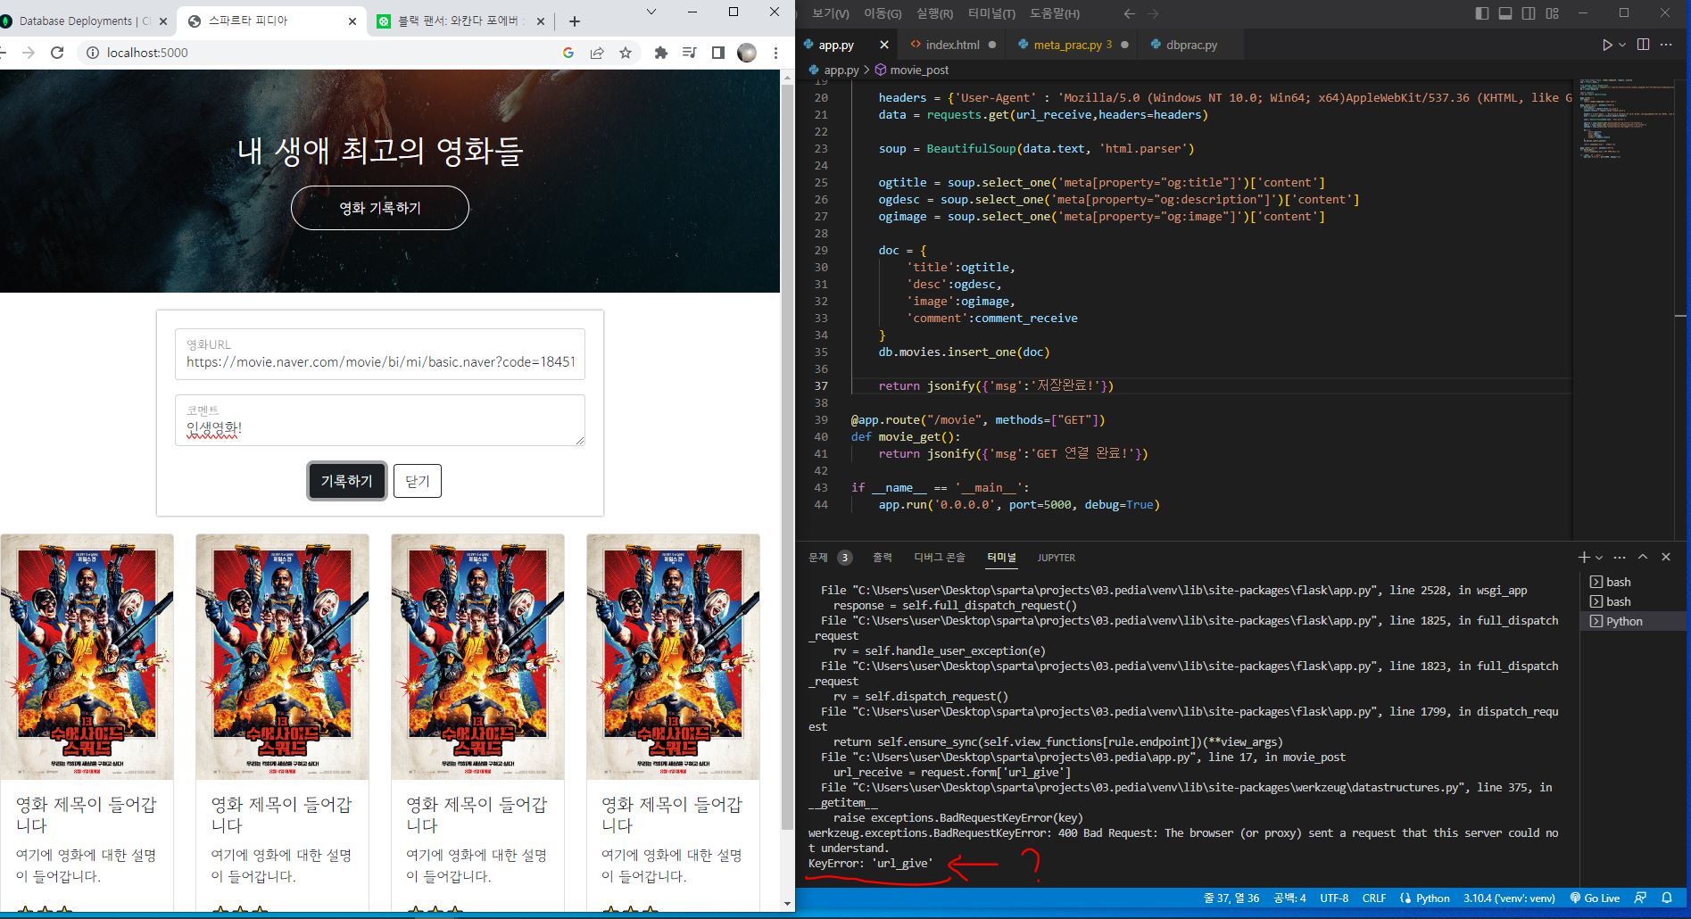Change CRLF line ending
Viewport: 1691px width, 919px height.
pyautogui.click(x=1374, y=898)
